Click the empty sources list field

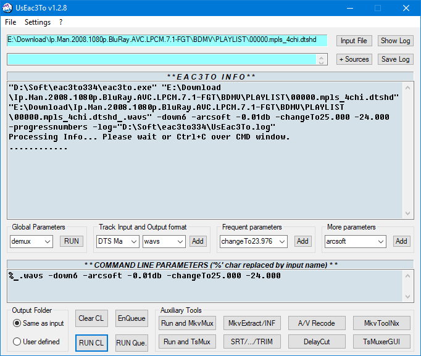tap(162, 59)
